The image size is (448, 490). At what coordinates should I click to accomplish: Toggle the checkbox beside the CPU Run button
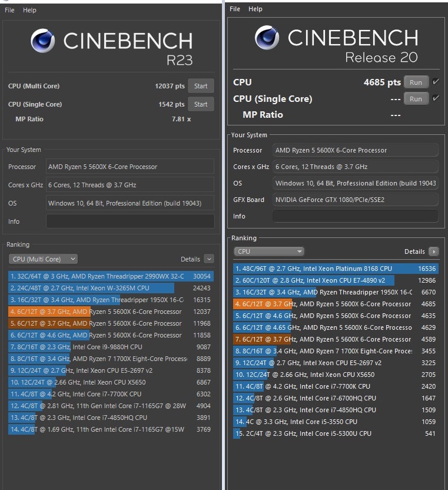436,82
